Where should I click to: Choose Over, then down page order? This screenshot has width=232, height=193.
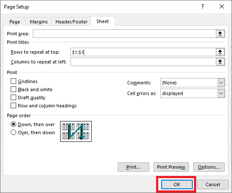13,133
